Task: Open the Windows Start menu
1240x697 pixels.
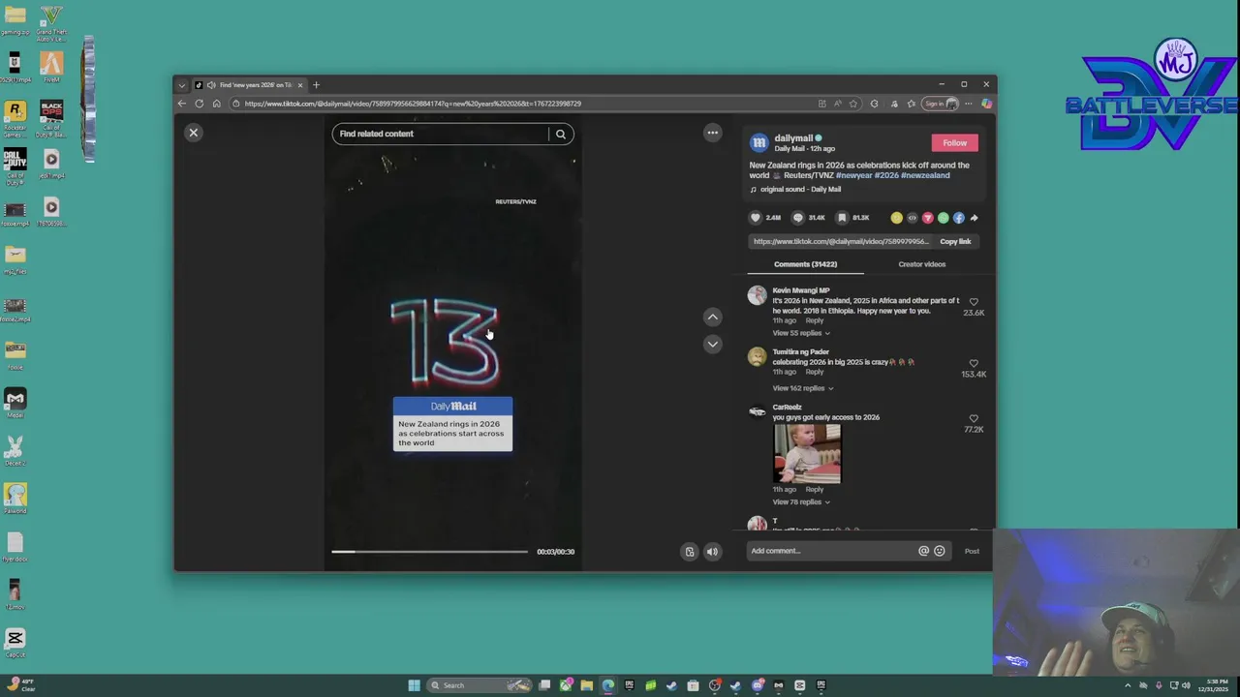Action: pos(414,685)
